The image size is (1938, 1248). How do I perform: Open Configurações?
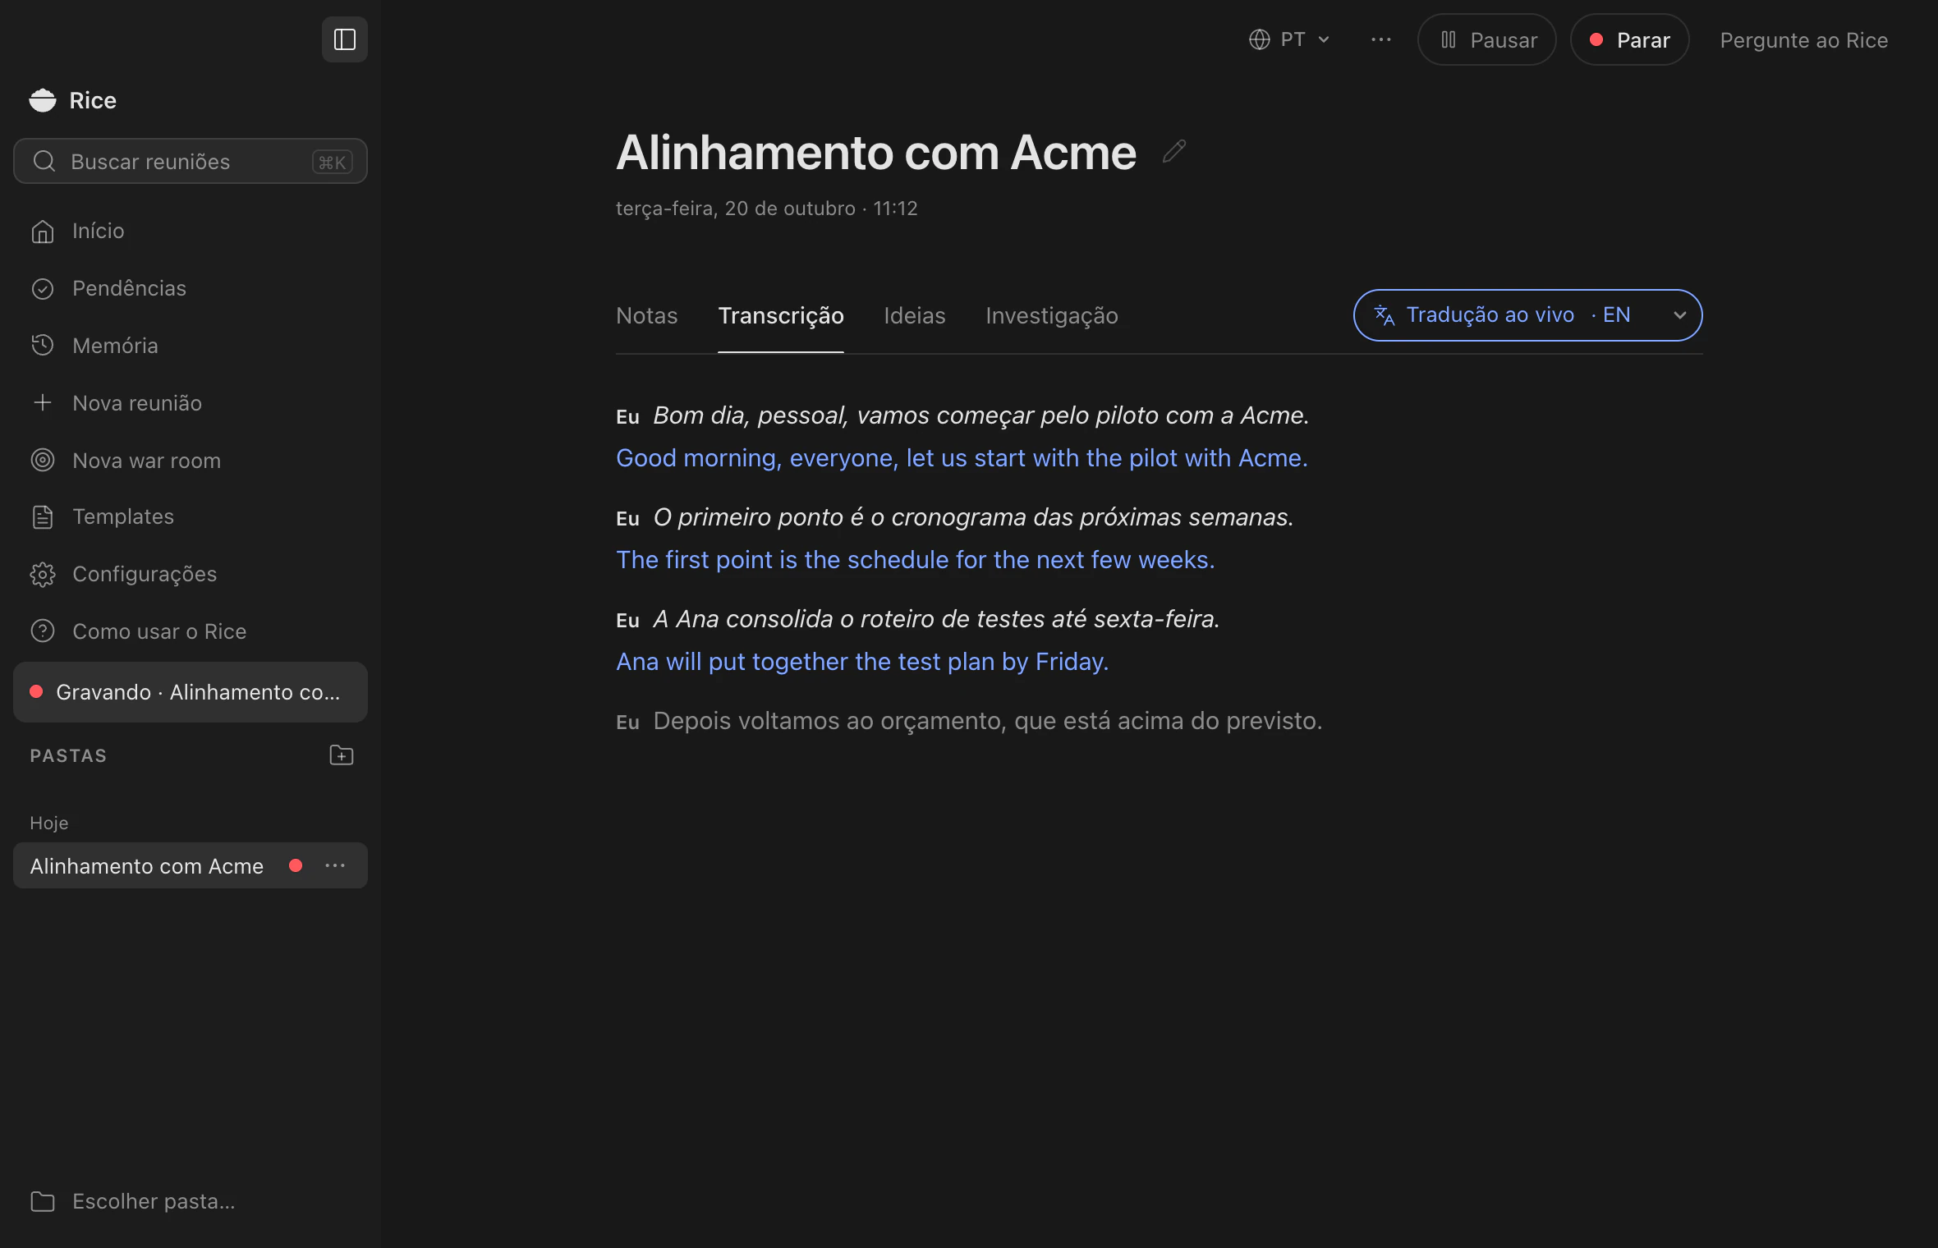click(x=191, y=574)
